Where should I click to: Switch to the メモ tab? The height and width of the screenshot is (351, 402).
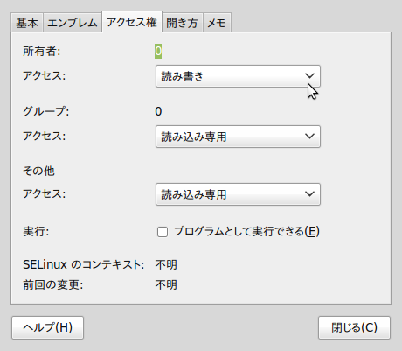217,23
